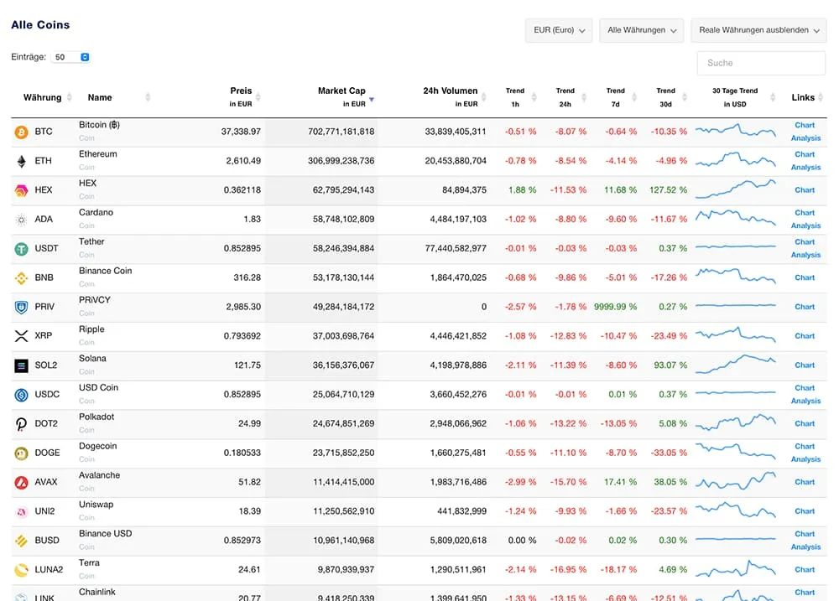Click the Binance Coin BNB logo icon
839x601 pixels.
[x=22, y=278]
